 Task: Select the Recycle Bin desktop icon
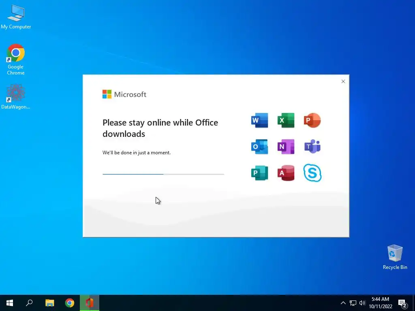tap(395, 257)
